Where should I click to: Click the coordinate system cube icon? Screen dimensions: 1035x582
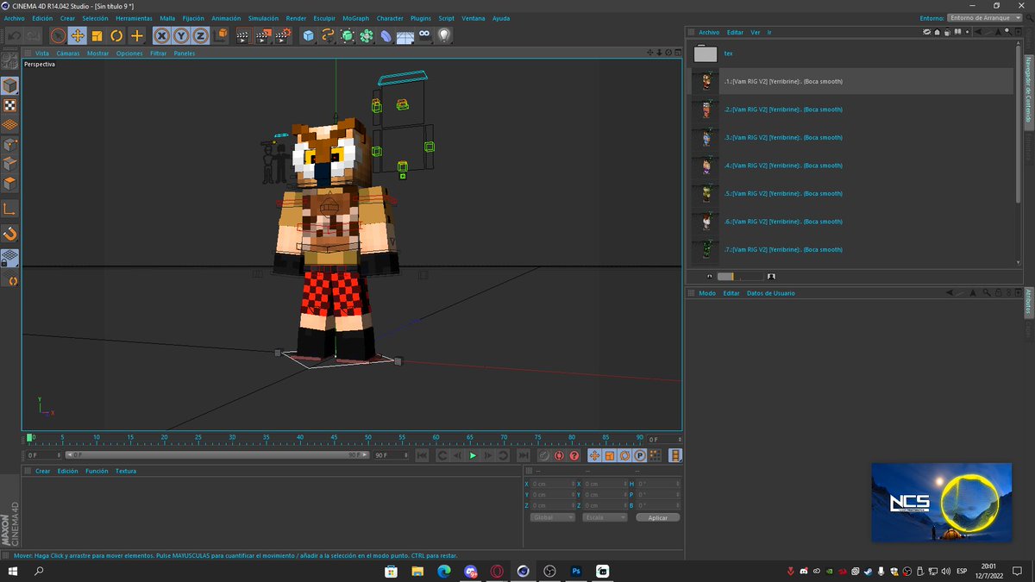pos(222,35)
